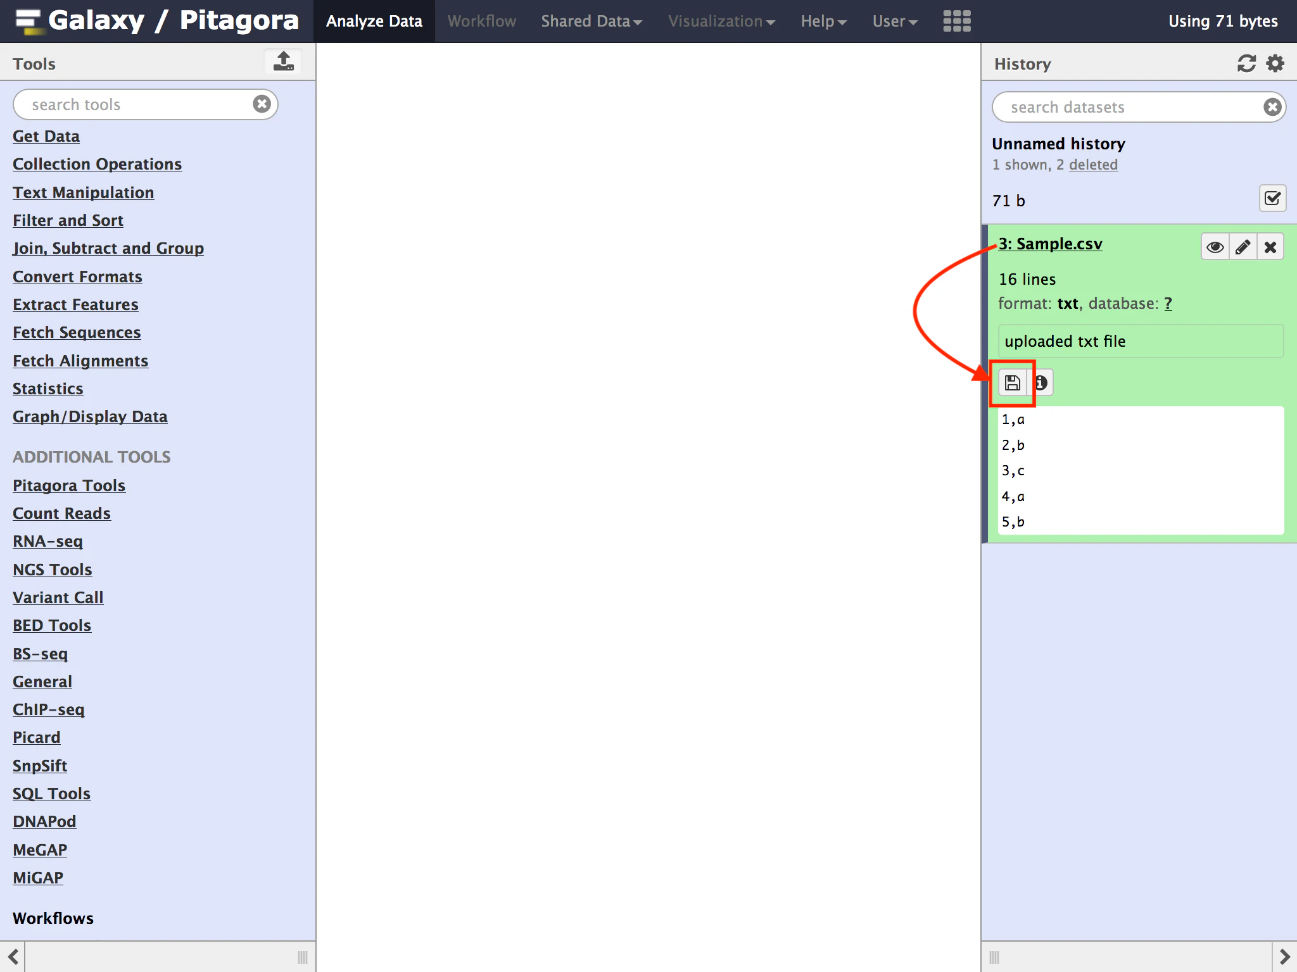1297x972 pixels.
Task: Click Unnamed history title to rename
Action: click(x=1058, y=144)
